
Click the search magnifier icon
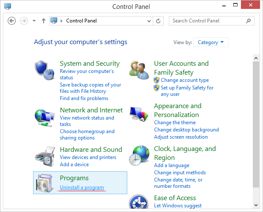[248, 21]
